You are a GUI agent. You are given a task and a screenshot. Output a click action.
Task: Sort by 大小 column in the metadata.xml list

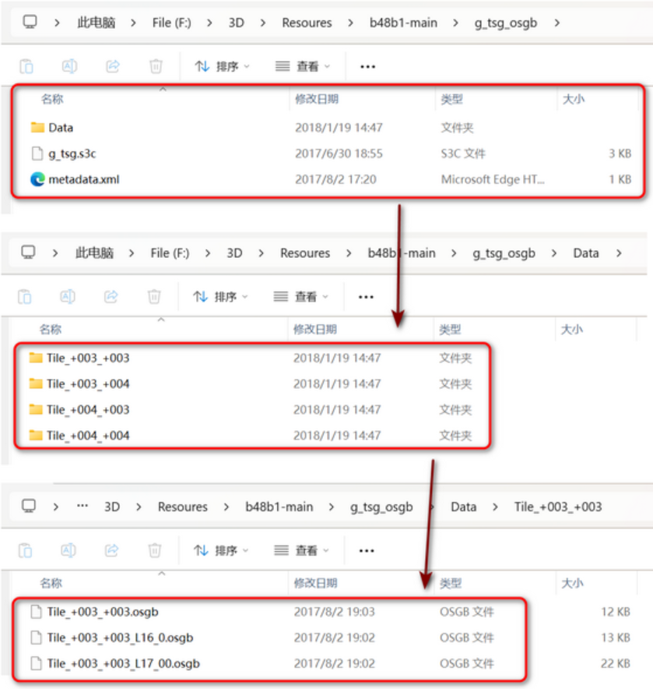(x=573, y=99)
